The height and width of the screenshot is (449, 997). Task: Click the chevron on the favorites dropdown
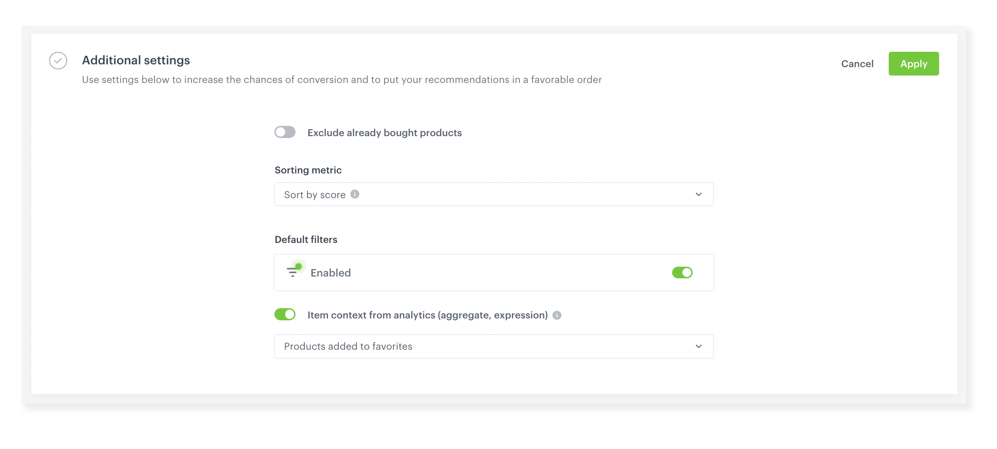(699, 346)
